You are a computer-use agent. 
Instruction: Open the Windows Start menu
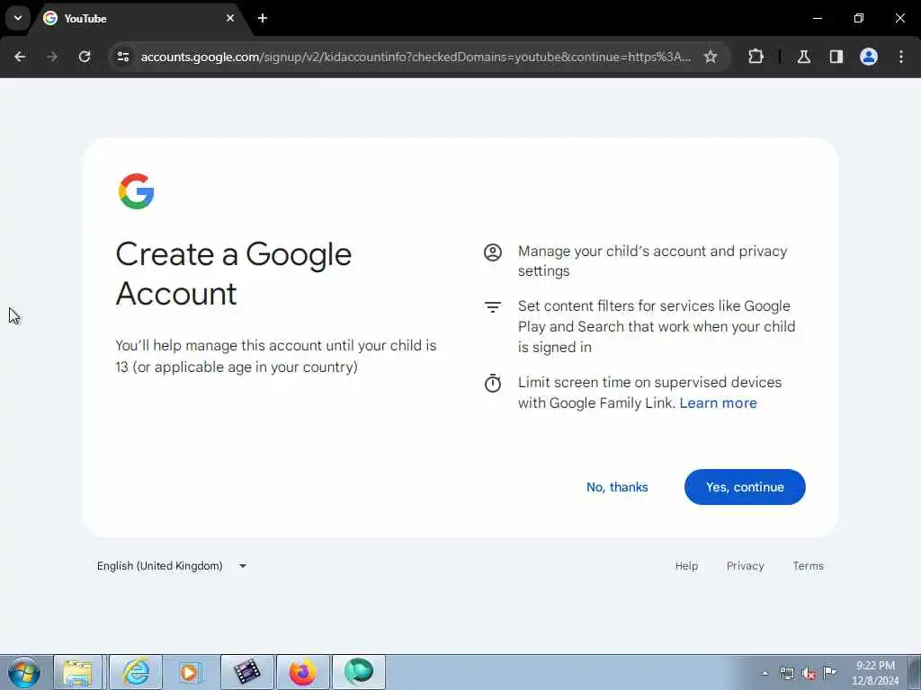(x=24, y=672)
